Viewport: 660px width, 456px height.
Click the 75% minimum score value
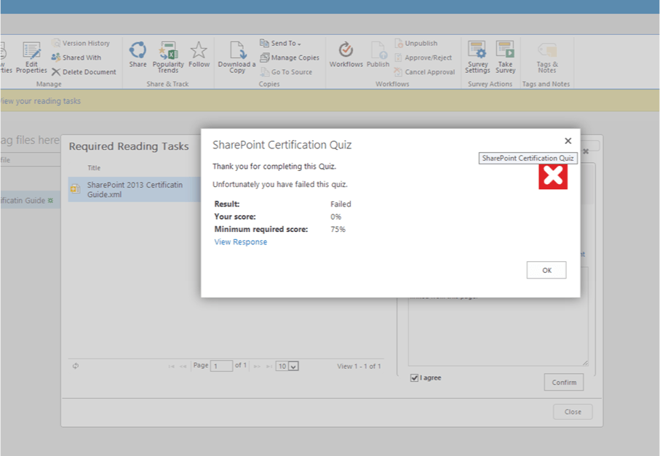[x=338, y=229]
